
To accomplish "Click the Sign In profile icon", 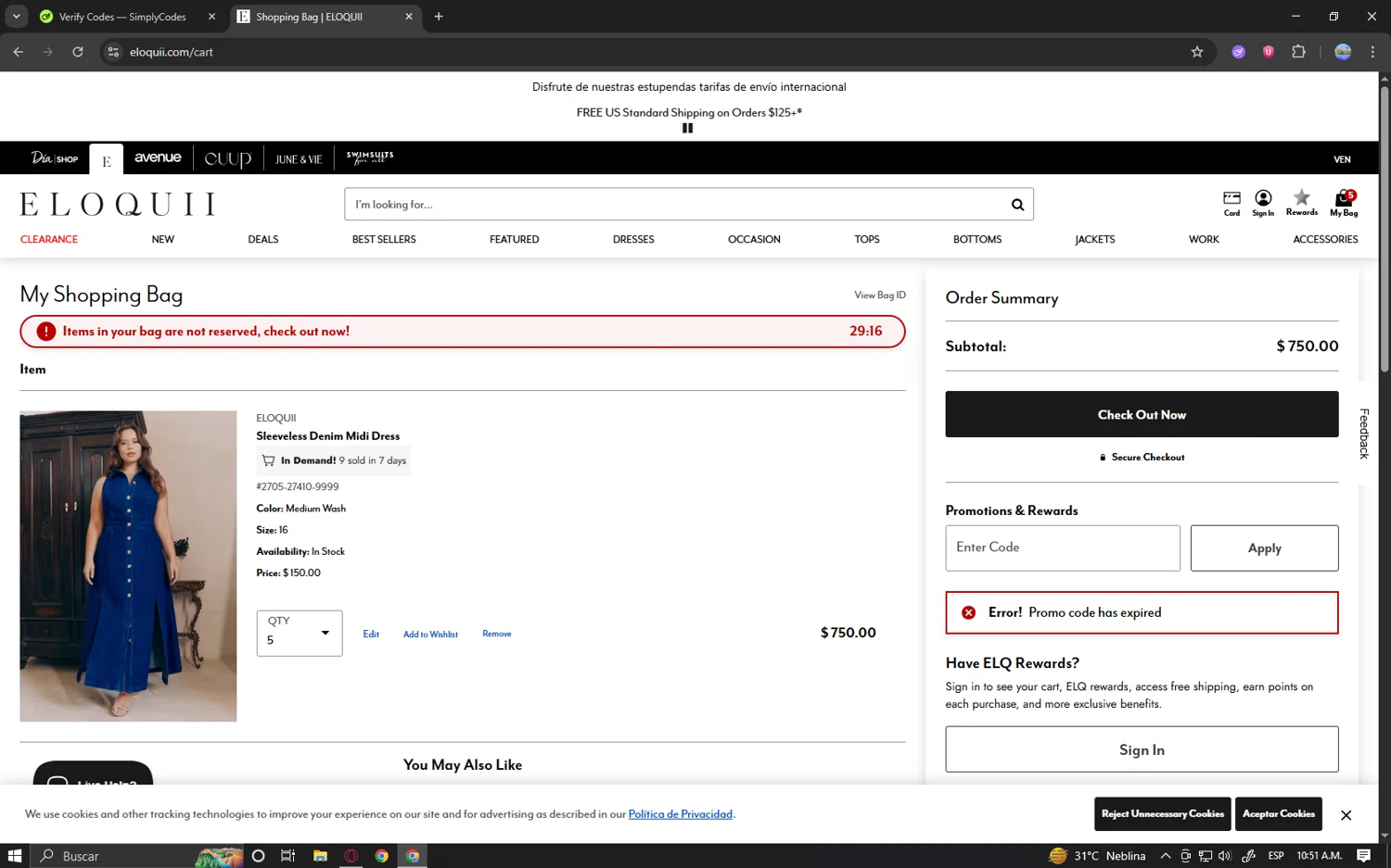I will tap(1263, 203).
